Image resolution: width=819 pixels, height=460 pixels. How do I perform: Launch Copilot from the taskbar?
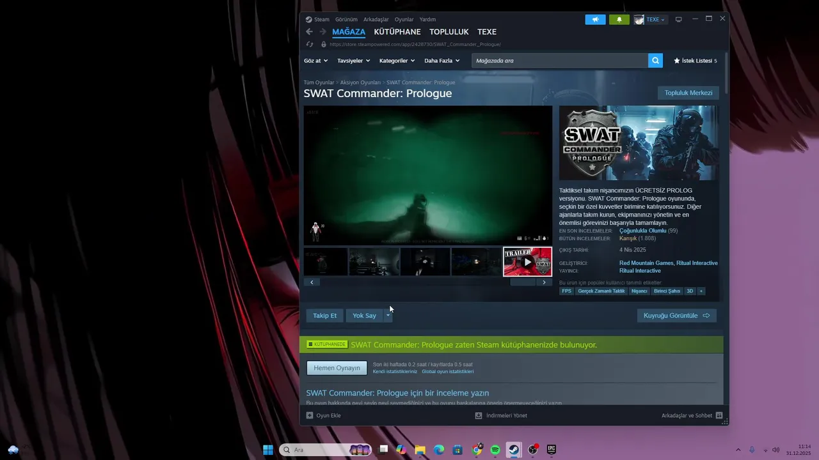coord(401,450)
